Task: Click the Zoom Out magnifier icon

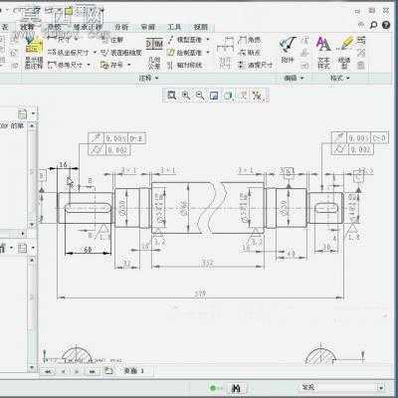Action: click(200, 96)
